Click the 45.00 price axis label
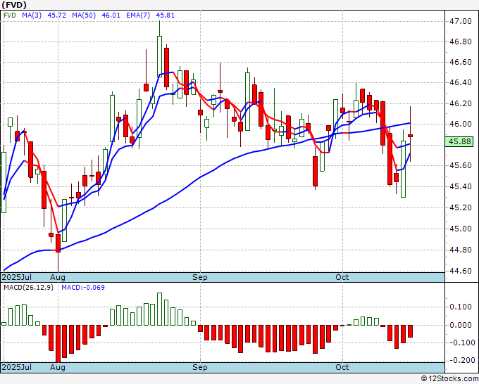The width and height of the screenshot is (479, 384). 461,229
